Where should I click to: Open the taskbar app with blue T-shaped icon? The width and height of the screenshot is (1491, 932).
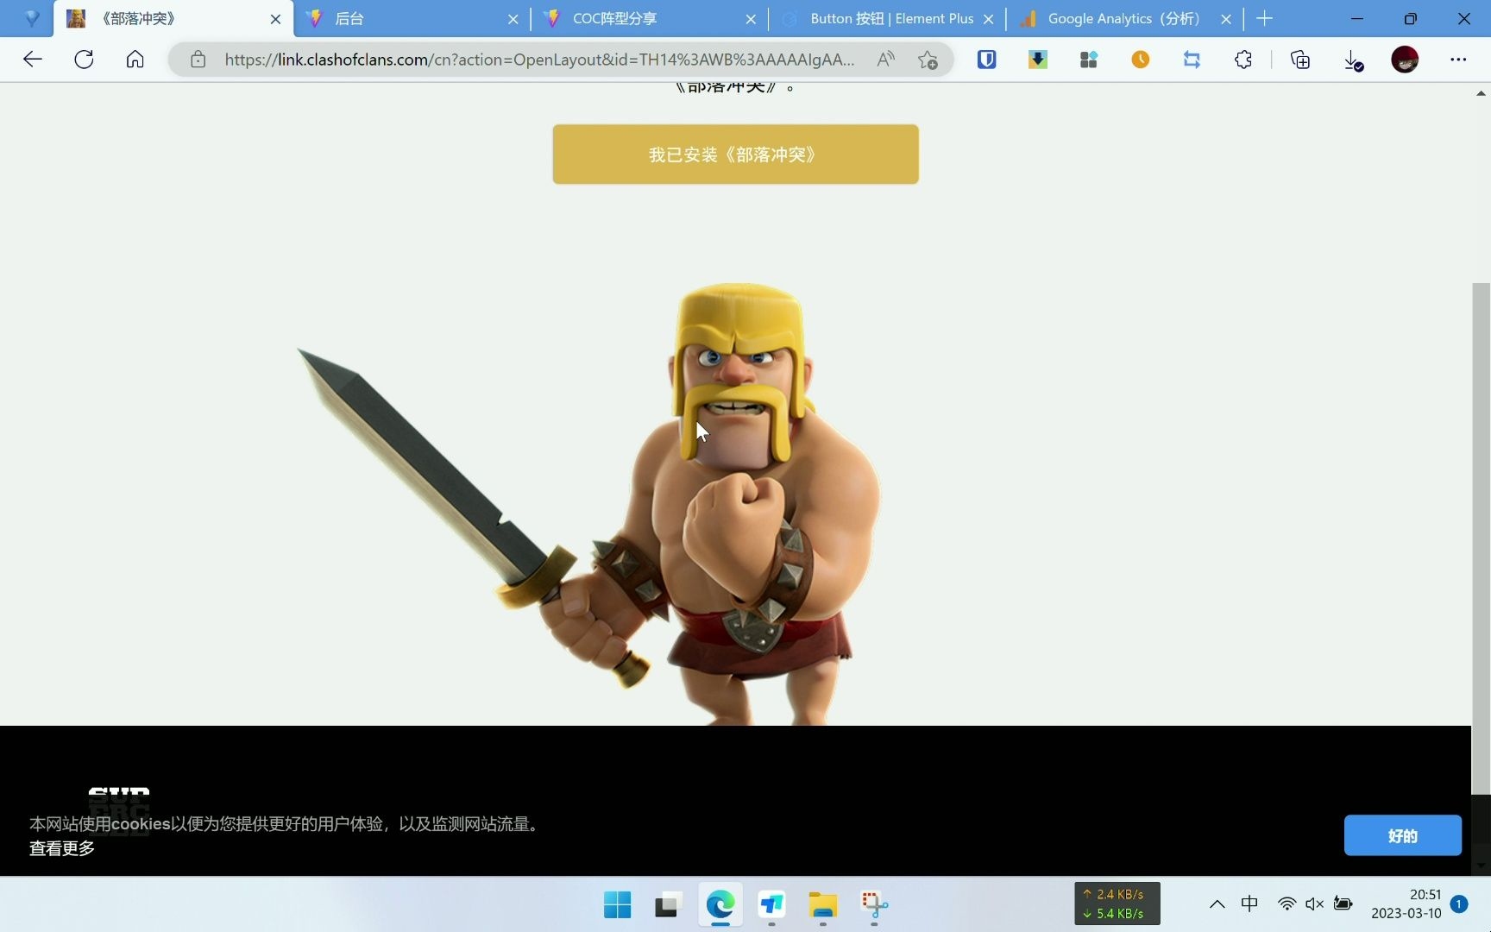(771, 904)
